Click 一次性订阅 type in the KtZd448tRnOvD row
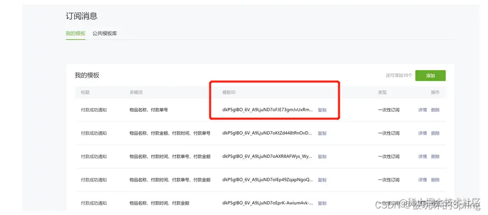488x215 pixels. pyautogui.click(x=389, y=133)
